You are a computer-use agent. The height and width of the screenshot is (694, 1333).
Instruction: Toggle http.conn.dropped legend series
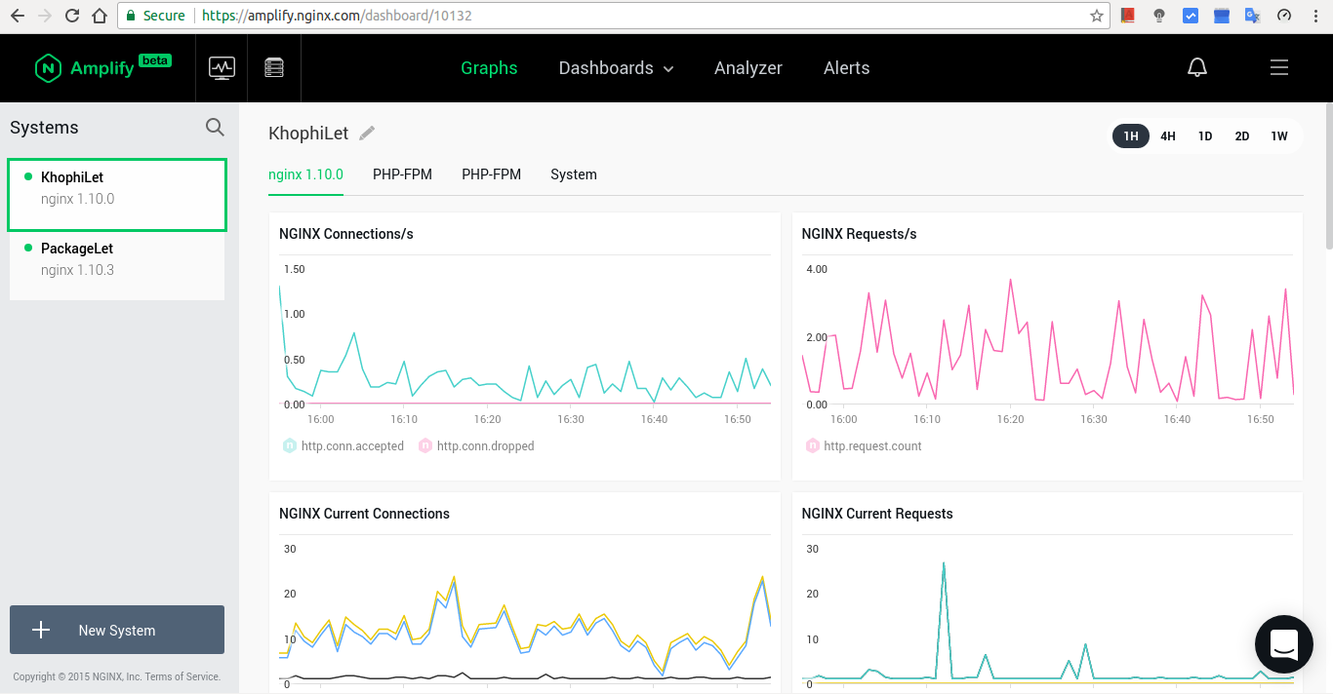476,446
